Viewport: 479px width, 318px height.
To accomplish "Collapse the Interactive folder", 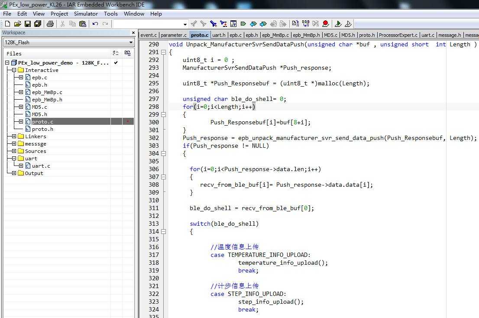I will pyautogui.click(x=14, y=70).
